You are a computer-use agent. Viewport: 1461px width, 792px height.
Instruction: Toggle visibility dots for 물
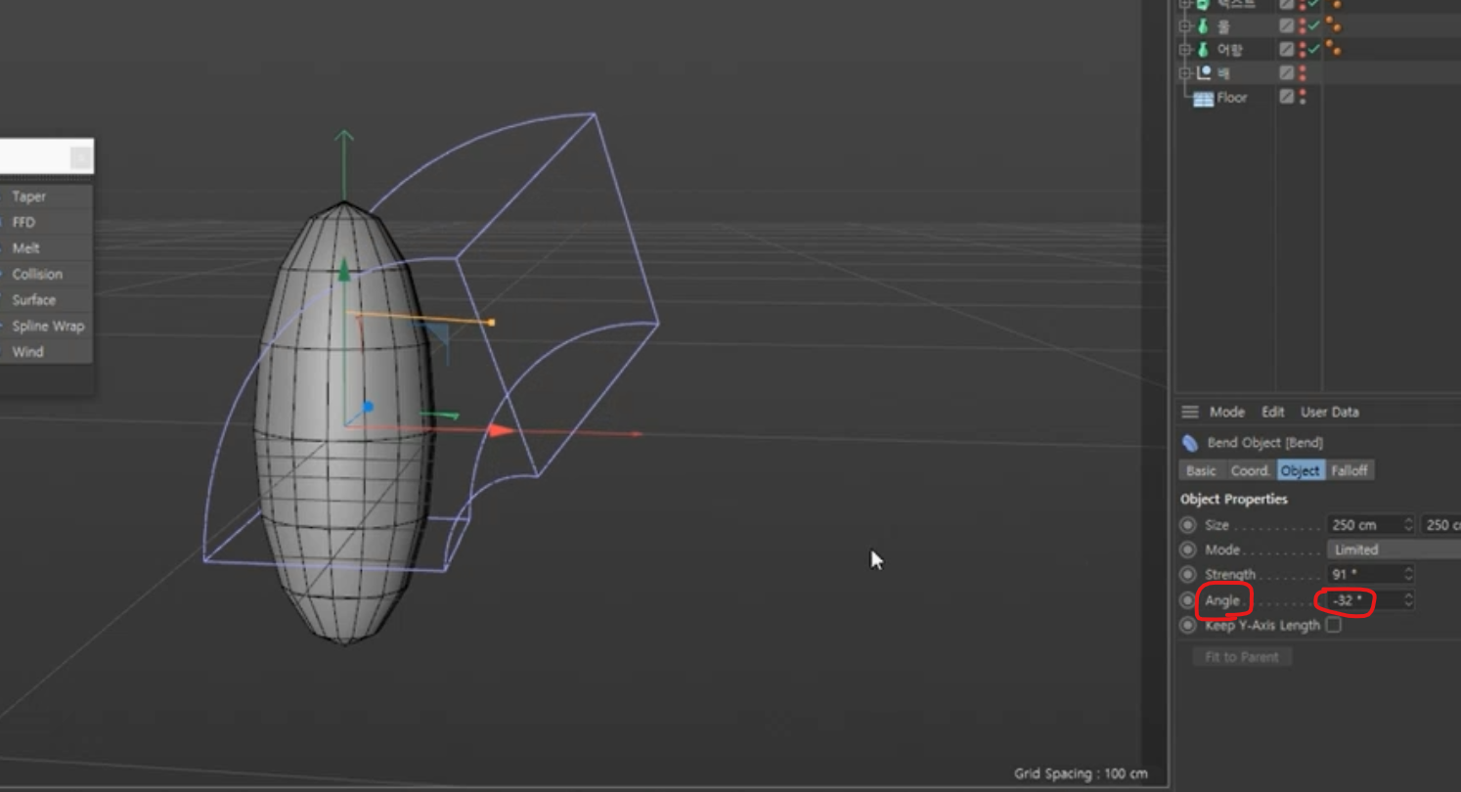coord(1303,25)
